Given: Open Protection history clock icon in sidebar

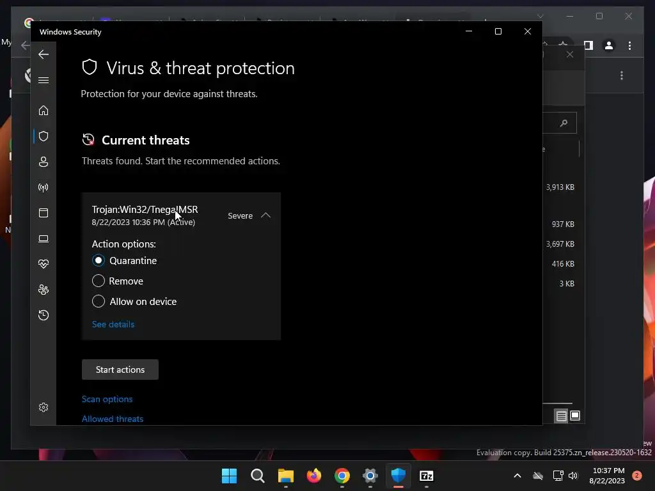Looking at the screenshot, I should coord(43,315).
